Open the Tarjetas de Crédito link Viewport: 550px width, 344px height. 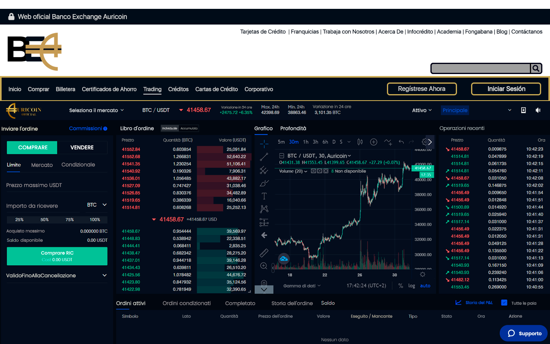[263, 32]
